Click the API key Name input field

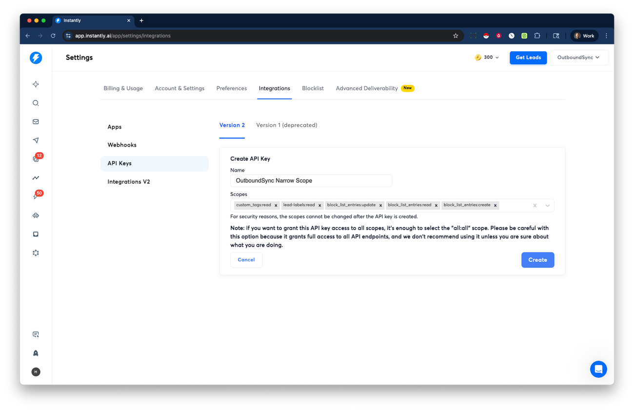coord(311,180)
